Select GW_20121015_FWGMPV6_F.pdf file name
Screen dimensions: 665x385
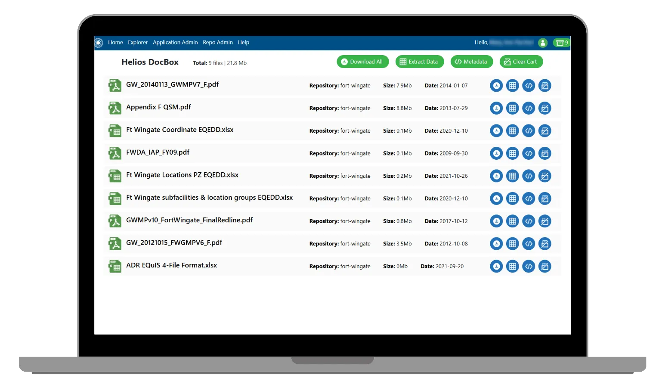(x=174, y=243)
